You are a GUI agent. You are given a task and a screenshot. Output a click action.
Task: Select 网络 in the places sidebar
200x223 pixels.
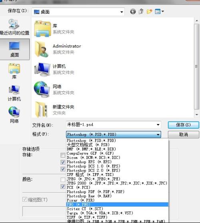click(x=14, y=115)
